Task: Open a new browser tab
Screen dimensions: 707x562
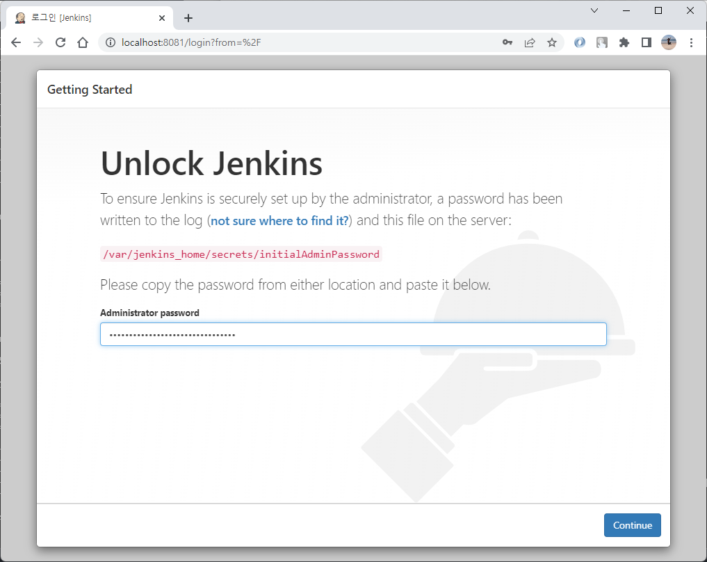Action: pyautogui.click(x=188, y=18)
